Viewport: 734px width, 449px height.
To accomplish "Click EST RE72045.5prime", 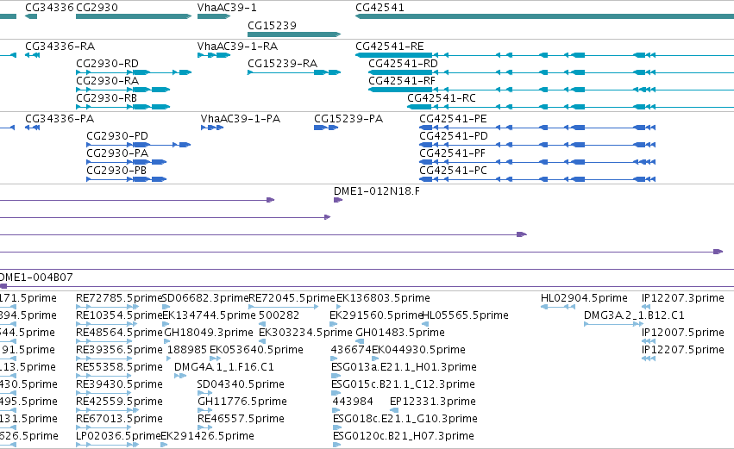I will 292,298.
